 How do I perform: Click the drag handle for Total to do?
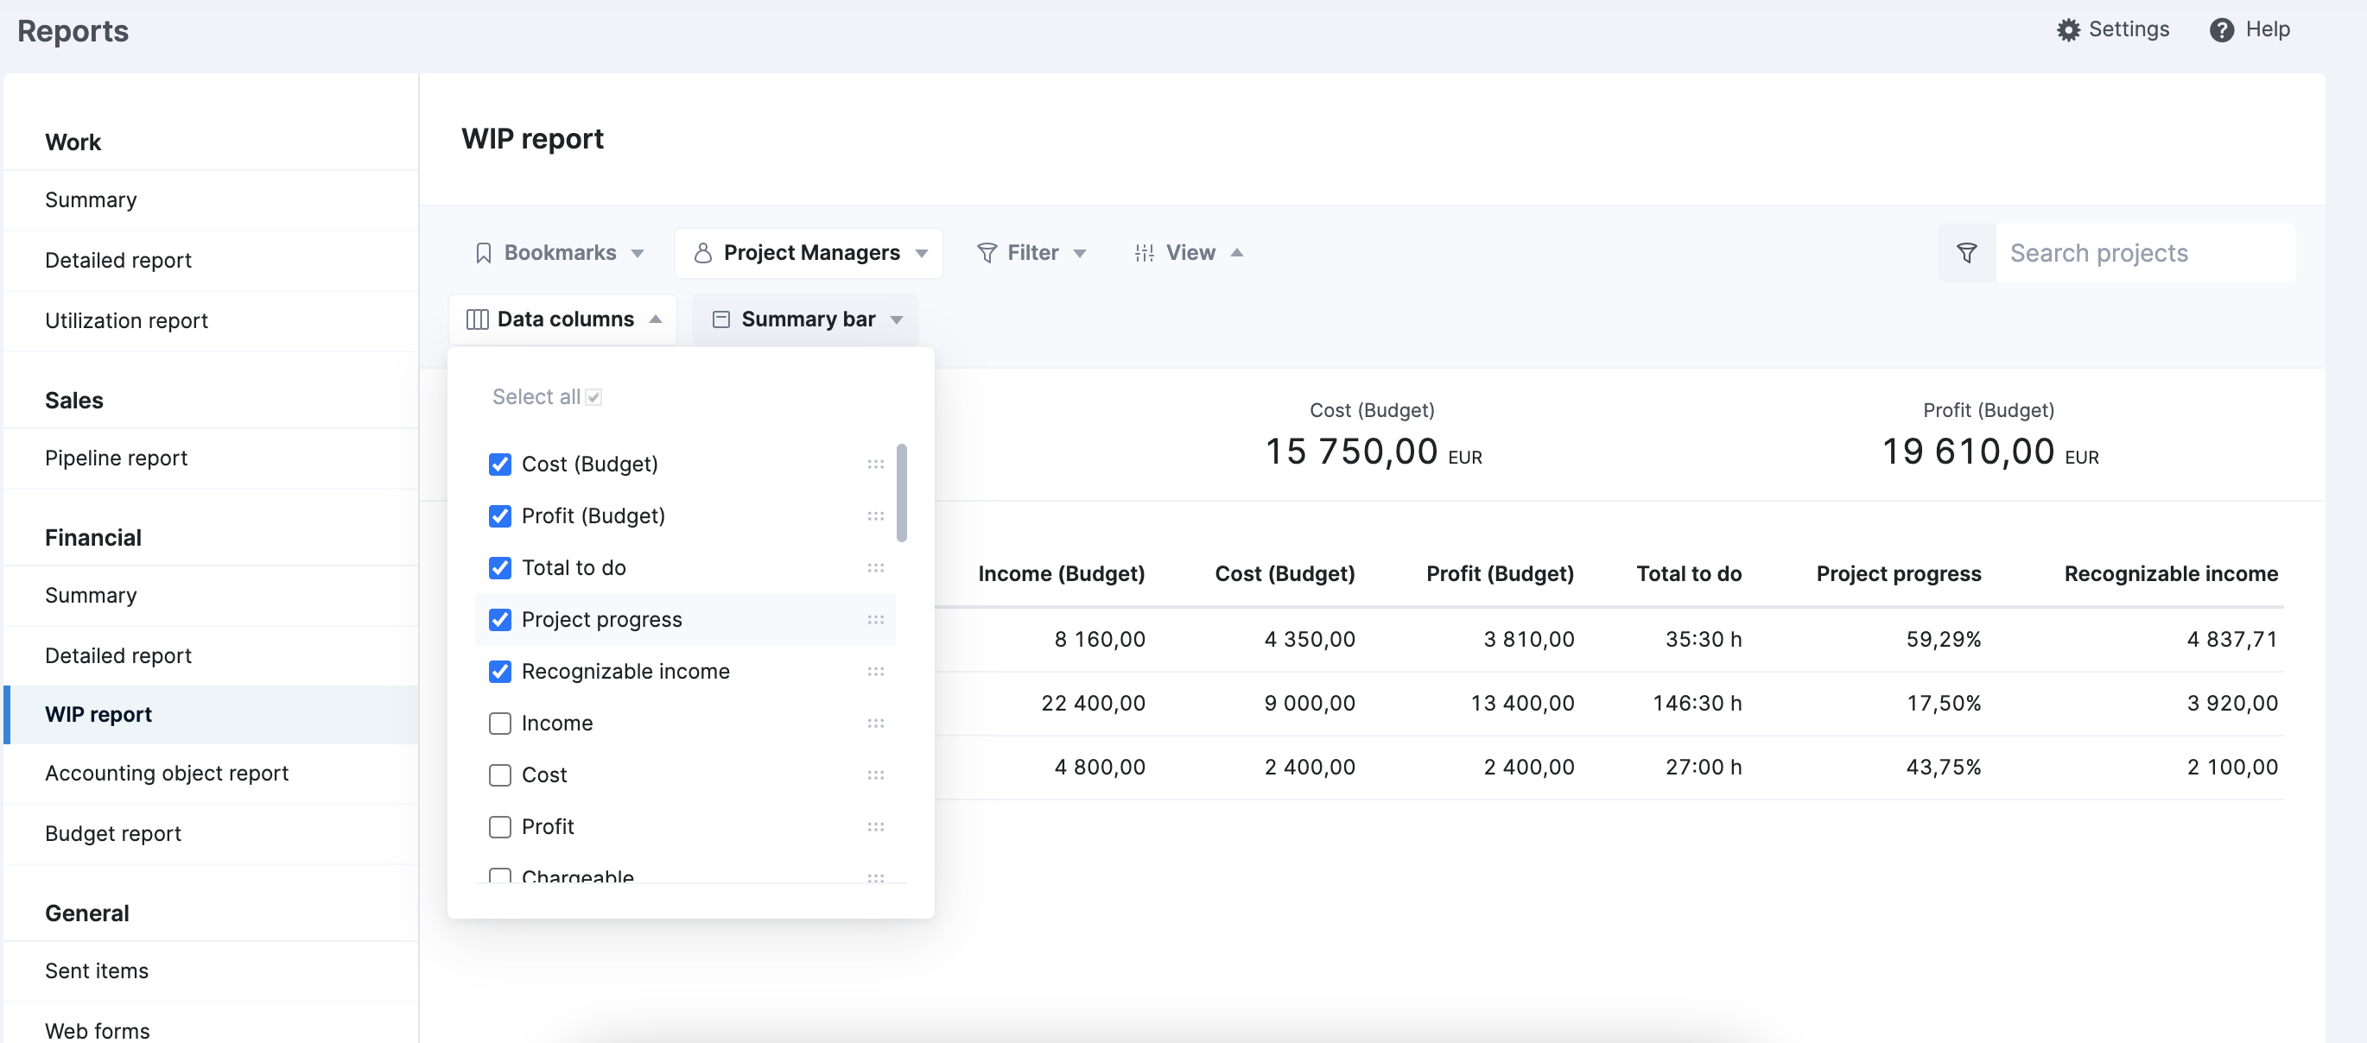click(875, 568)
